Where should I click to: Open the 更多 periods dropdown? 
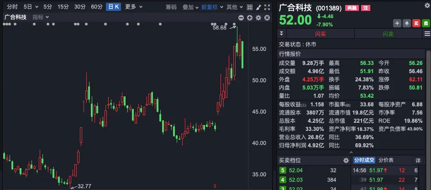point(133,7)
